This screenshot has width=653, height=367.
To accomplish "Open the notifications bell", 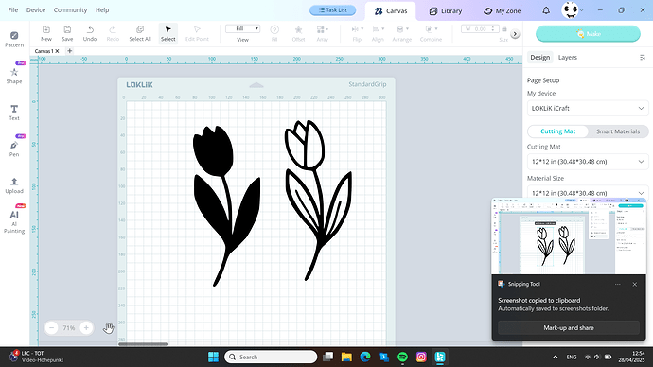I will click(546, 10).
